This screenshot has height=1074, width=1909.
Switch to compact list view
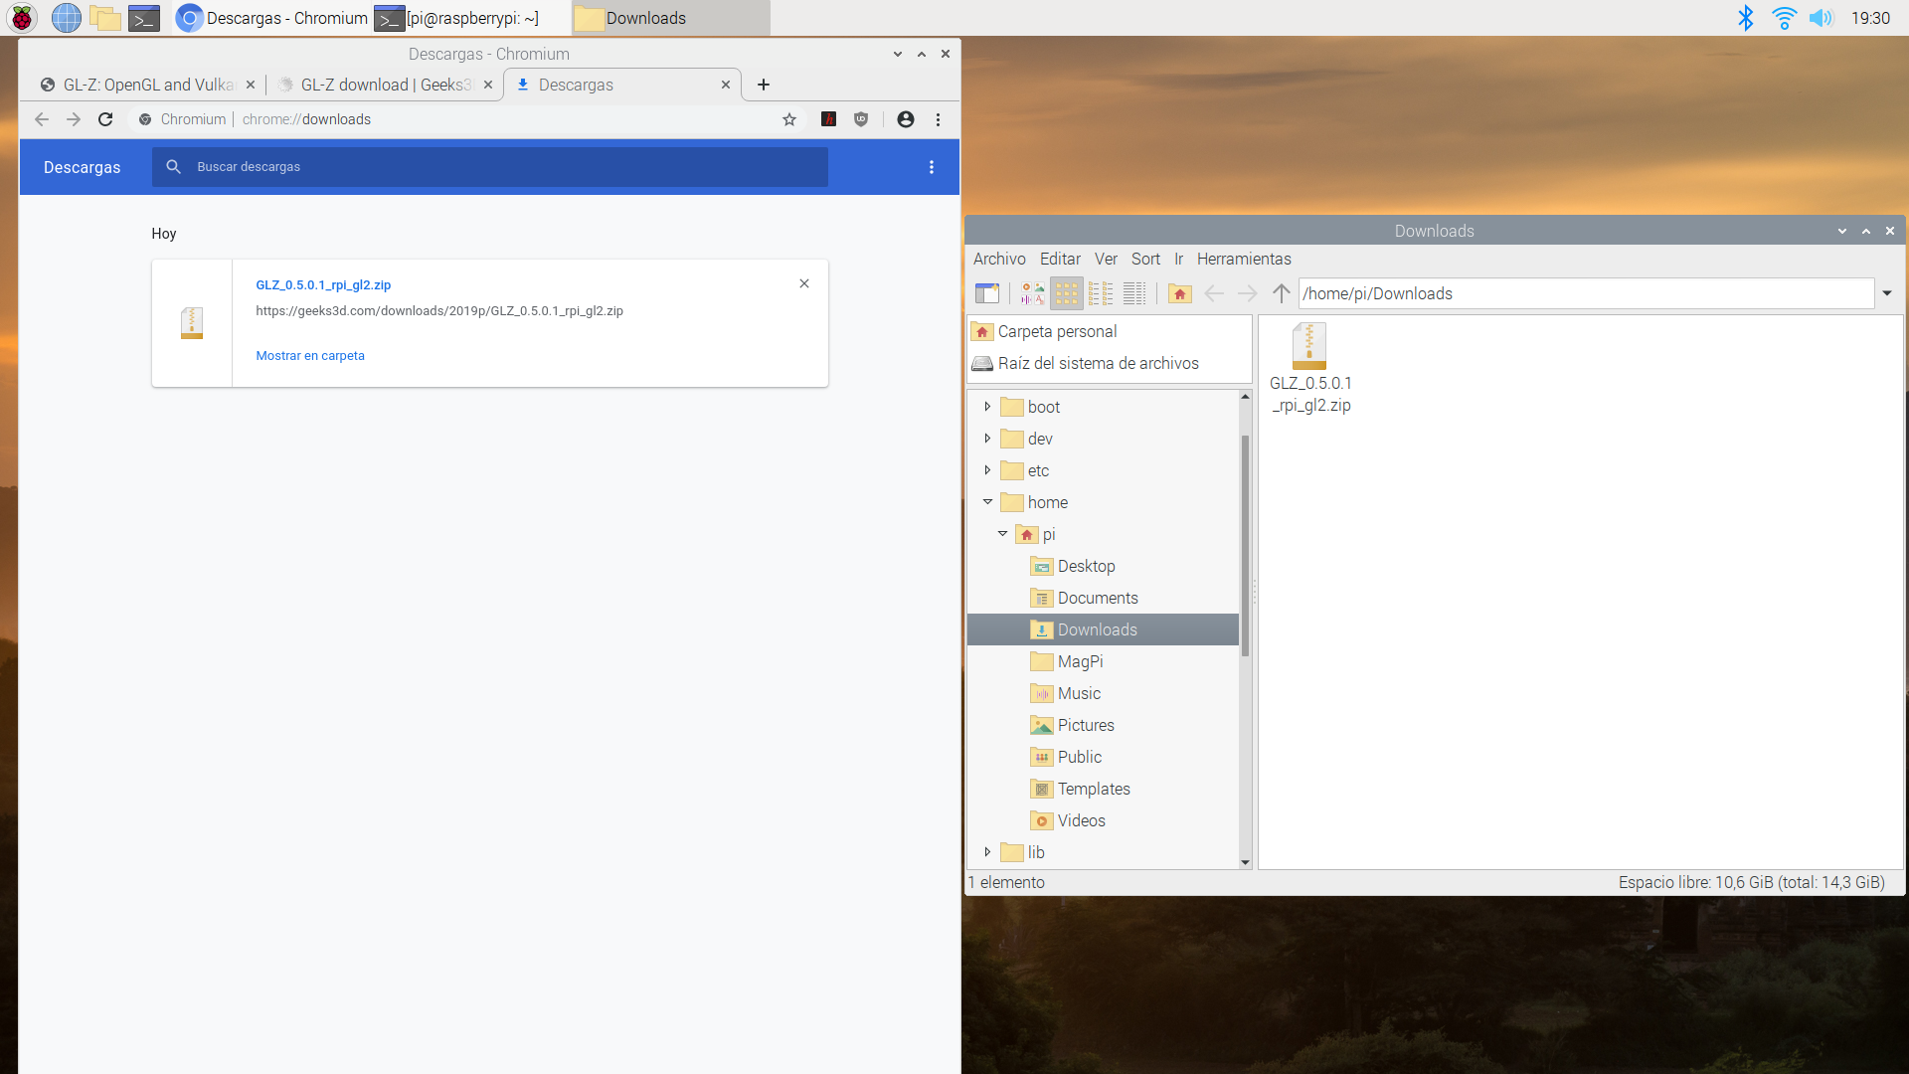pyautogui.click(x=1101, y=293)
